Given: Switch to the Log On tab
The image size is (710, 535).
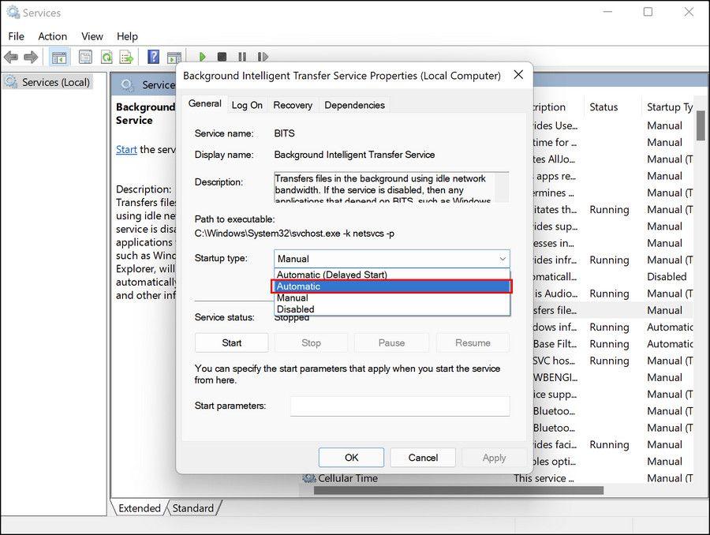Looking at the screenshot, I should 247,105.
